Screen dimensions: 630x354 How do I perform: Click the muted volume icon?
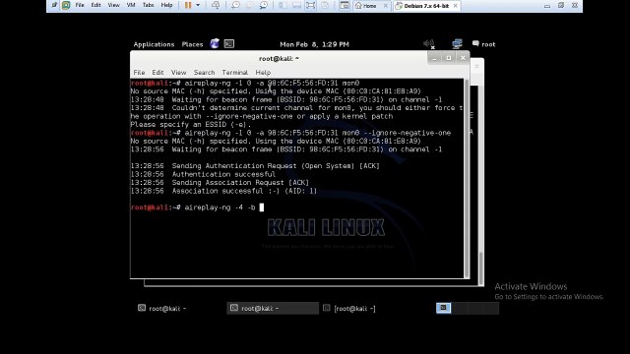[429, 44]
